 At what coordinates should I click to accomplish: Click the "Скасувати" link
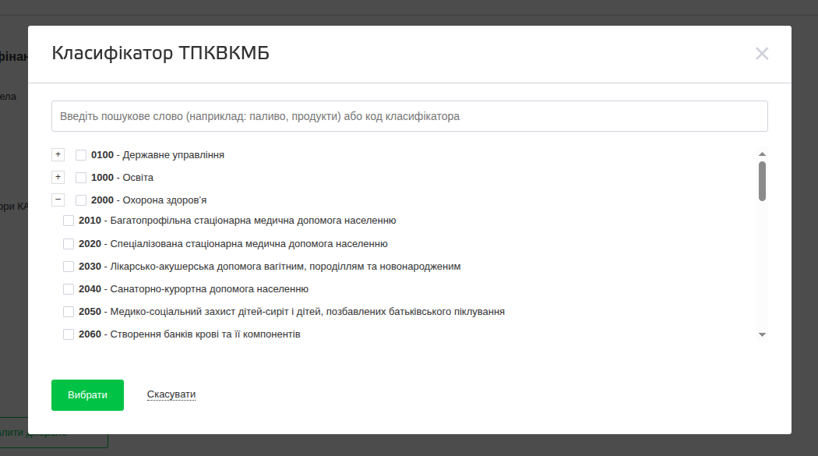coord(171,394)
